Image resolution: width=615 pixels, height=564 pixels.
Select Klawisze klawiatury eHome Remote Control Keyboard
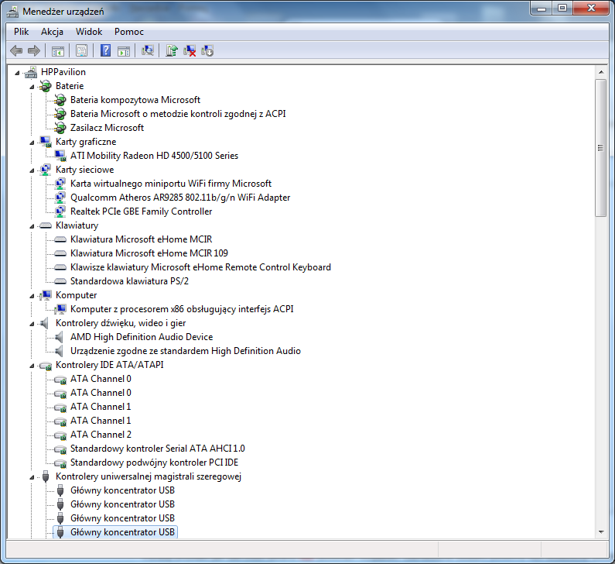pos(200,267)
